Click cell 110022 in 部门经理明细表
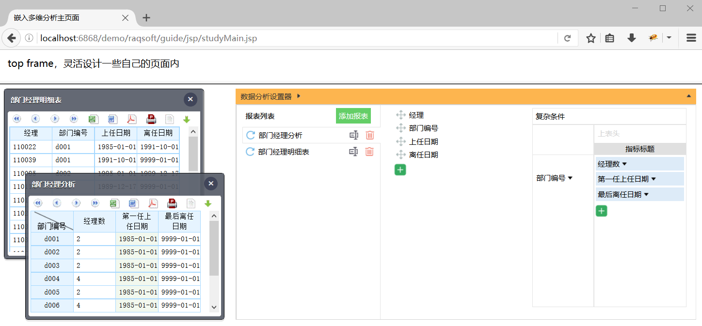Image resolution: width=702 pixels, height=326 pixels. click(x=31, y=147)
